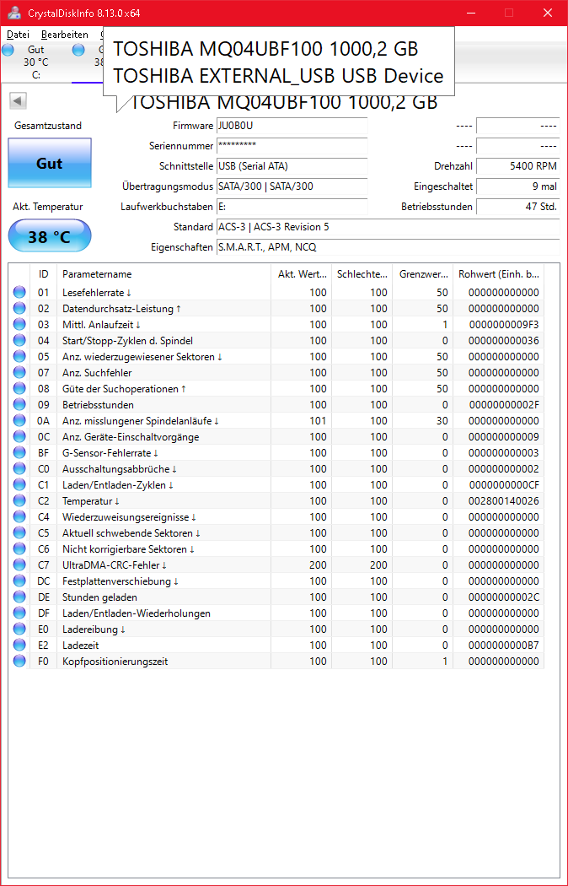
Task: Click the Laufwerkbuchstaben field E:
Action: click(292, 207)
